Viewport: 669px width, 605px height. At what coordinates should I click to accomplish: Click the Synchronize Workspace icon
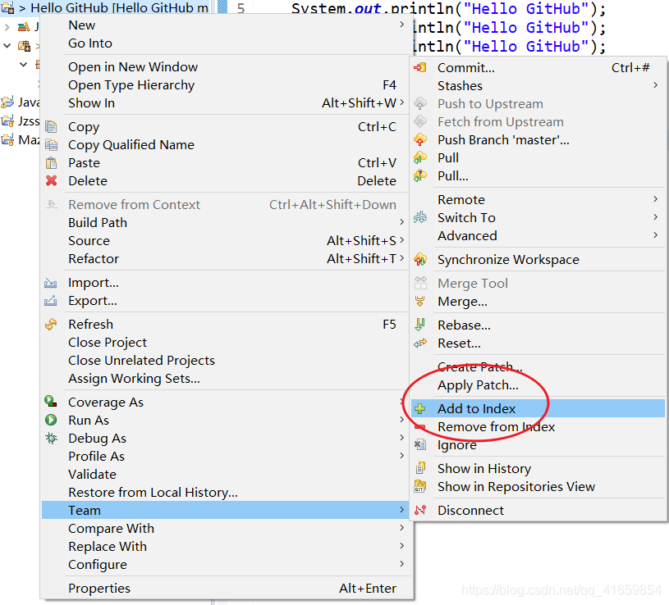pyautogui.click(x=420, y=260)
